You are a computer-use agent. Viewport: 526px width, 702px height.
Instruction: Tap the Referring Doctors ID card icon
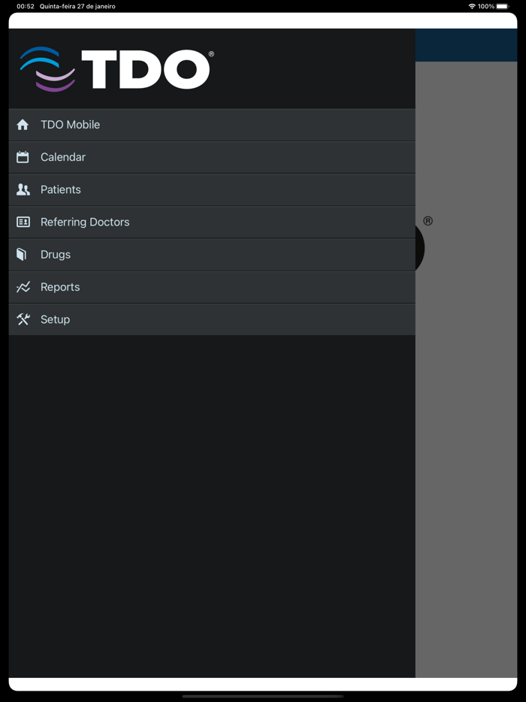(x=23, y=222)
